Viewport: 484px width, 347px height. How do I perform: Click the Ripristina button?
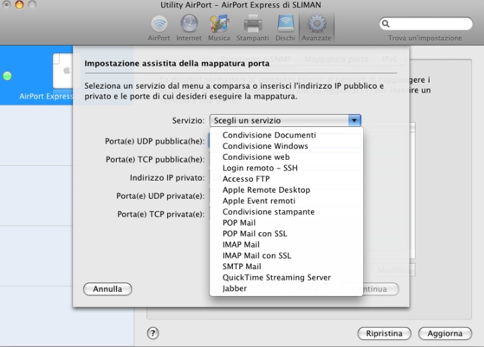point(384,334)
